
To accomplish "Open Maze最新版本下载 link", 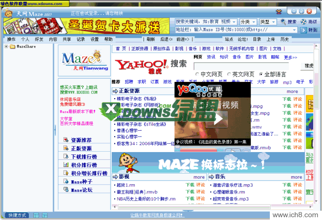I will pyautogui.click(x=77, y=112).
